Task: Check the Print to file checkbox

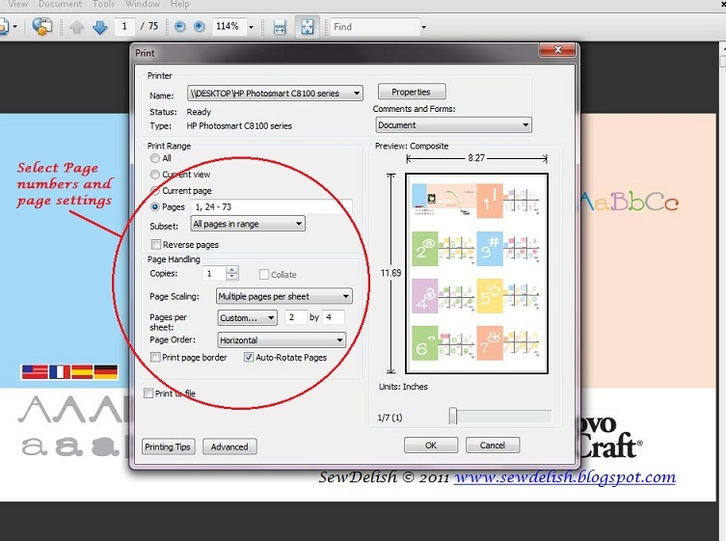Action: click(148, 393)
